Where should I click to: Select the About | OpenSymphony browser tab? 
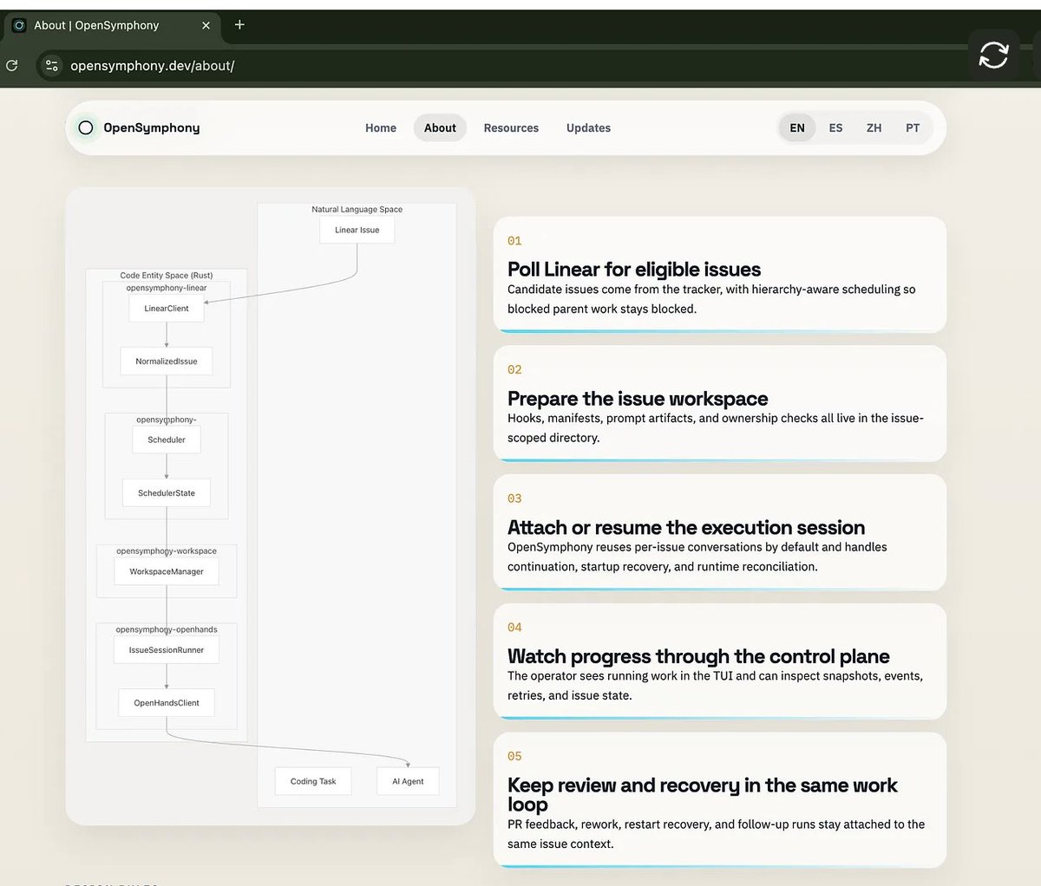(x=113, y=25)
